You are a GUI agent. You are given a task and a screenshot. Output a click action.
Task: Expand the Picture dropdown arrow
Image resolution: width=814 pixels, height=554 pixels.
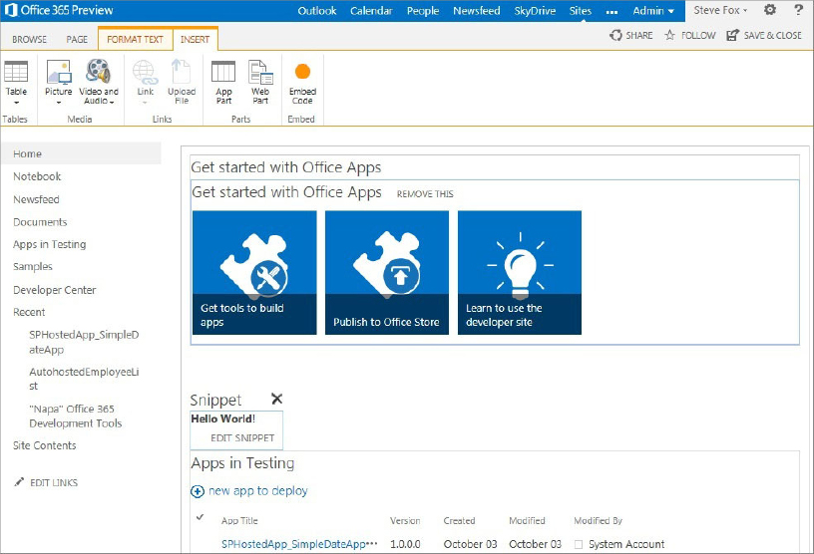click(58, 103)
